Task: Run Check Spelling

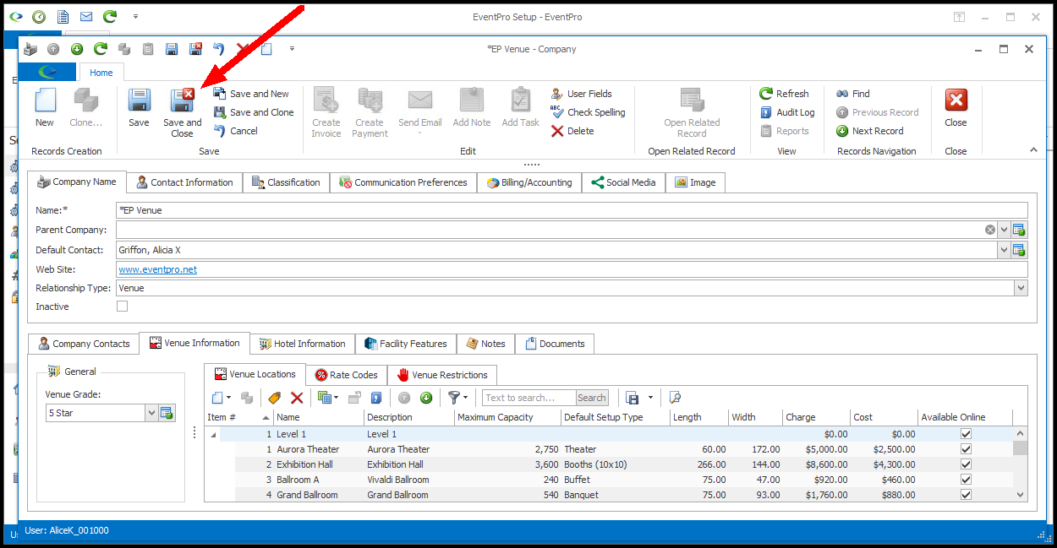Action: 588,112
